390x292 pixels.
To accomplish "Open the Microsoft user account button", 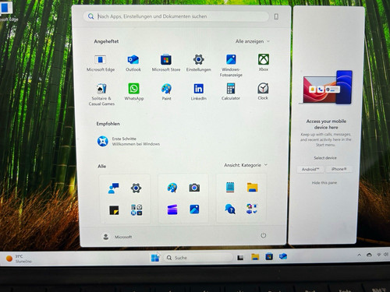I will click(x=117, y=237).
